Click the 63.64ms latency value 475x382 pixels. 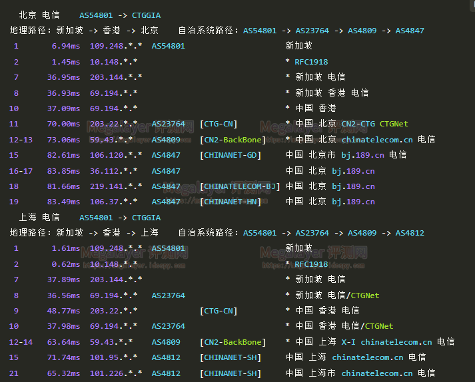(63, 342)
